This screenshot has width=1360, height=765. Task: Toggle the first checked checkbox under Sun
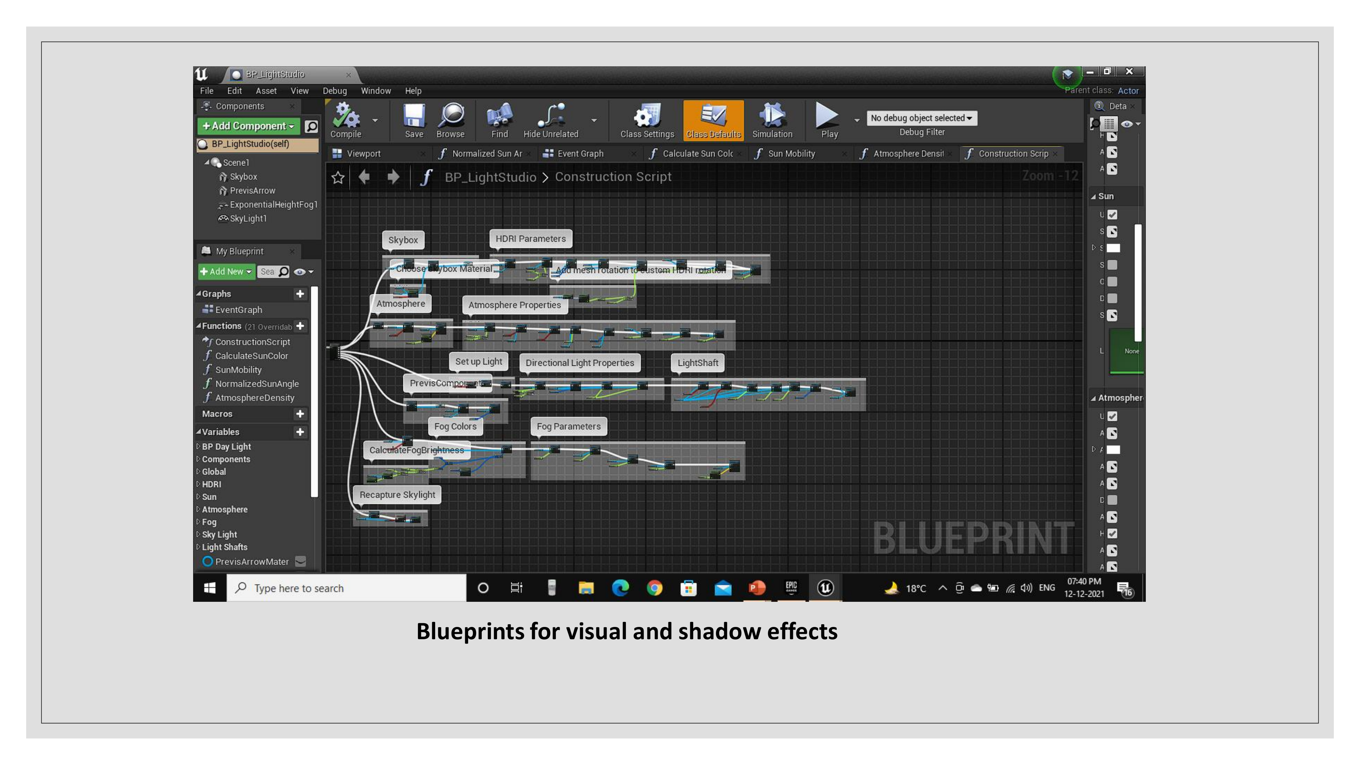coord(1112,215)
